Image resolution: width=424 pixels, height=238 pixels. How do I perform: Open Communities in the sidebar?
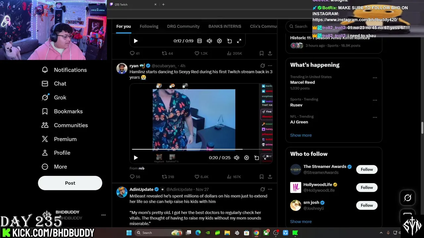(x=65, y=125)
